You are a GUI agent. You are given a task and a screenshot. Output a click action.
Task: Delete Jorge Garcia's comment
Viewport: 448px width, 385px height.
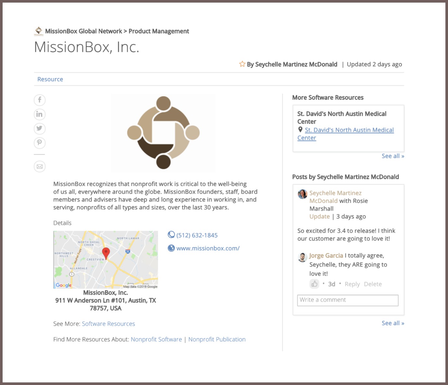[x=373, y=284]
